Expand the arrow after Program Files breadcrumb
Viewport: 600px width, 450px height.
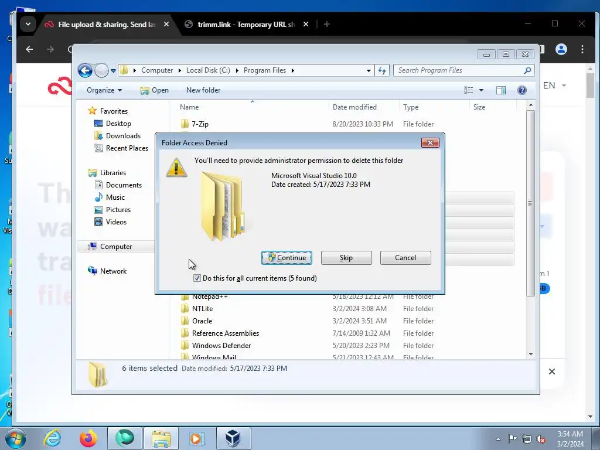point(293,70)
